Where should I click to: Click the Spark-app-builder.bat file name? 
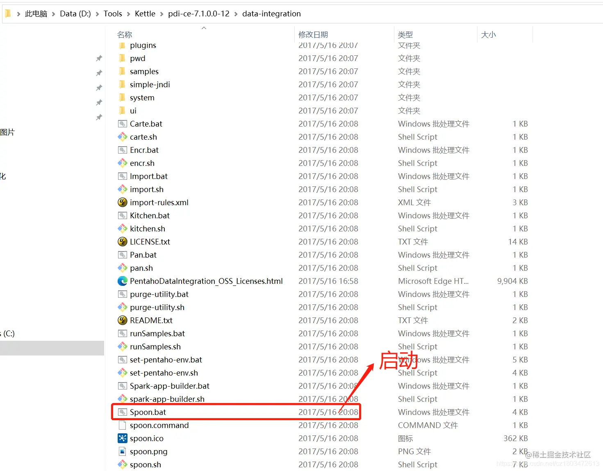[170, 386]
